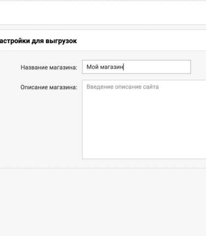Screen dimensions: 206x236
Task: Place cursor on the word 'магазин' in the name field
Action: click(x=111, y=67)
